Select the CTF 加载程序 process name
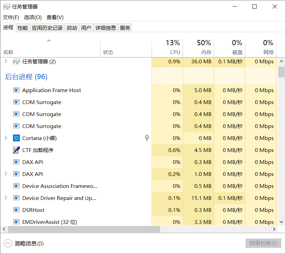The height and width of the screenshot is (254, 285). pyautogui.click(x=38, y=150)
